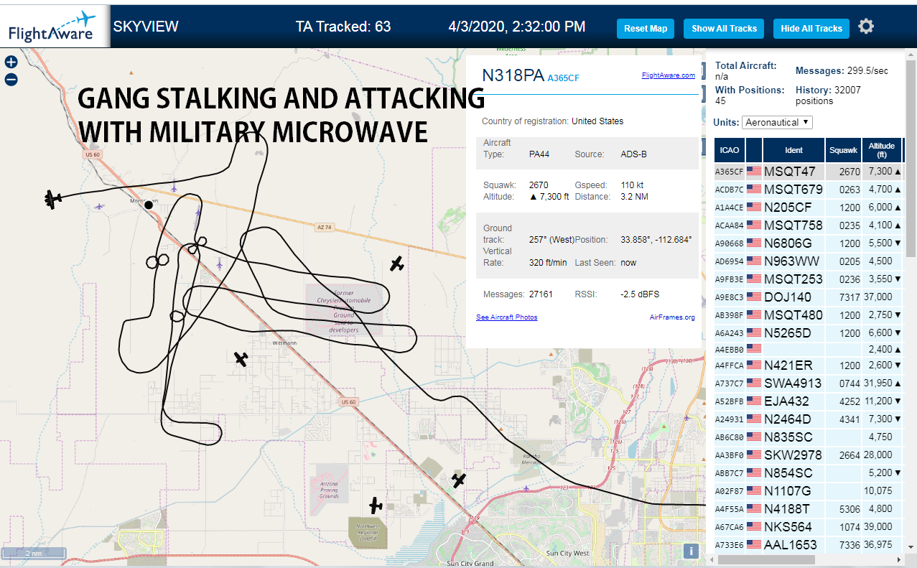The image size is (917, 568).
Task: Select N854SC in the aircraft list
Action: (788, 473)
